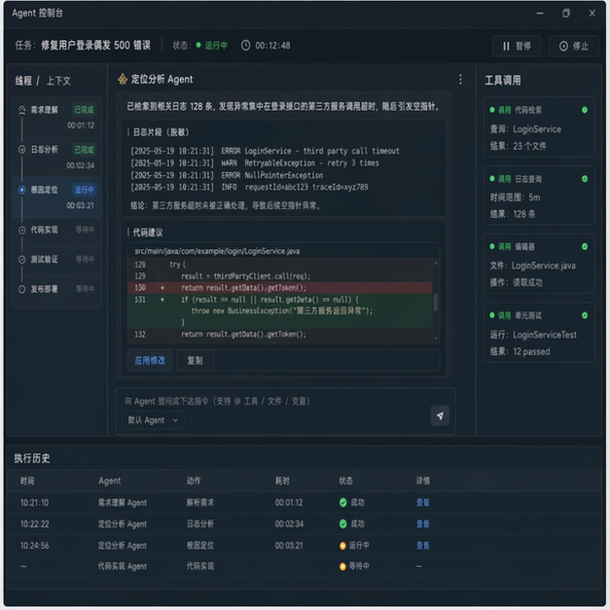
Task: Click the 复制 copy button
Action: click(x=195, y=361)
